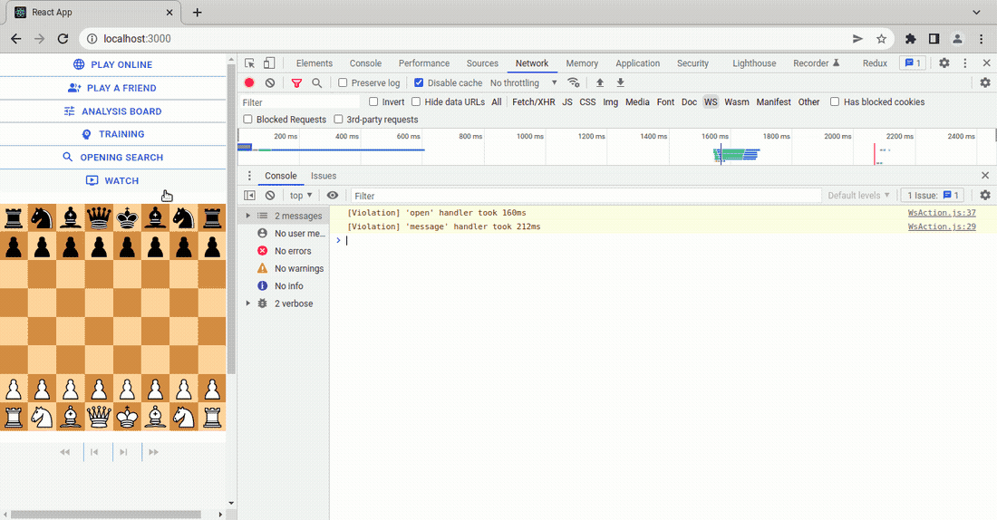Switch to the Elements panel tab
997x520 pixels.
click(315, 63)
